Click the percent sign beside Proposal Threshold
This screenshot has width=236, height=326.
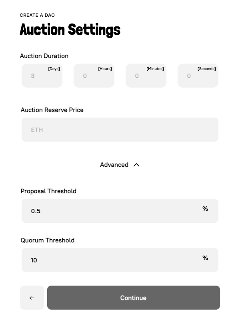tap(205, 208)
